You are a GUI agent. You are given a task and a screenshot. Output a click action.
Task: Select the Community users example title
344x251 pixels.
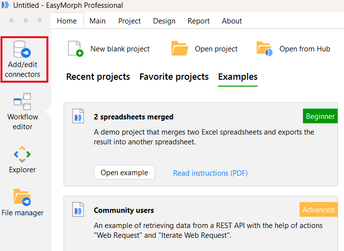coord(124,210)
